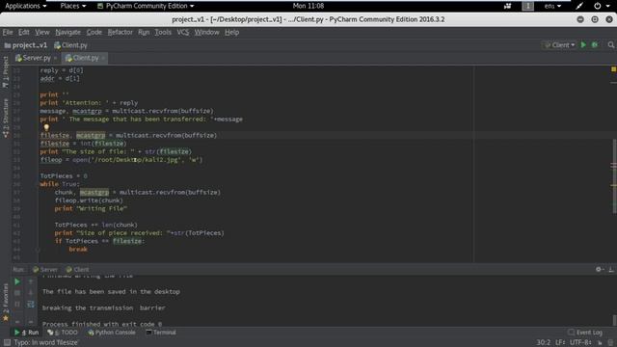This screenshot has height=347, width=617.
Task: Open PyCharm Community Edition app menu in top bar
Action: [146, 6]
